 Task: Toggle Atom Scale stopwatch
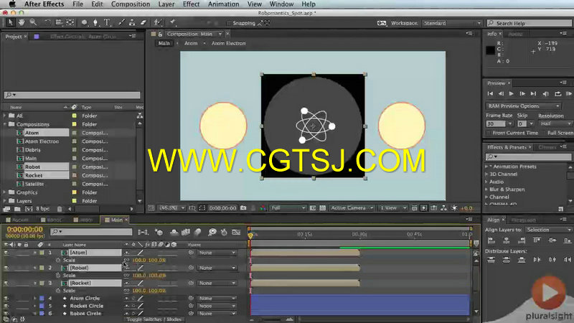point(58,260)
